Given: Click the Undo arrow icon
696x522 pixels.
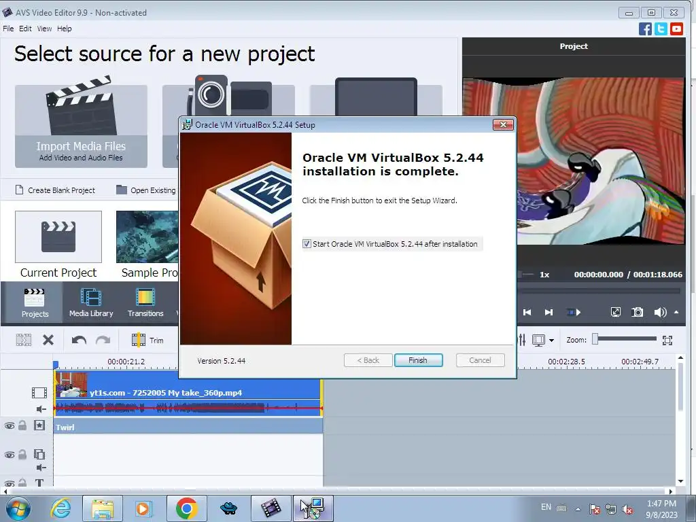Looking at the screenshot, I should coord(79,341).
